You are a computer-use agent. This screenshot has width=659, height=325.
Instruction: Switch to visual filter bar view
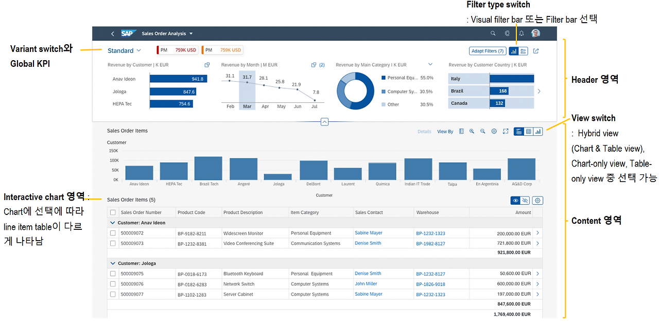(514, 51)
